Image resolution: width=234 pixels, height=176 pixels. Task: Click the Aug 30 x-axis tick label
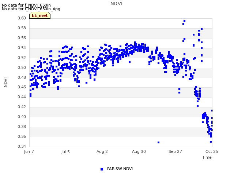(139, 151)
